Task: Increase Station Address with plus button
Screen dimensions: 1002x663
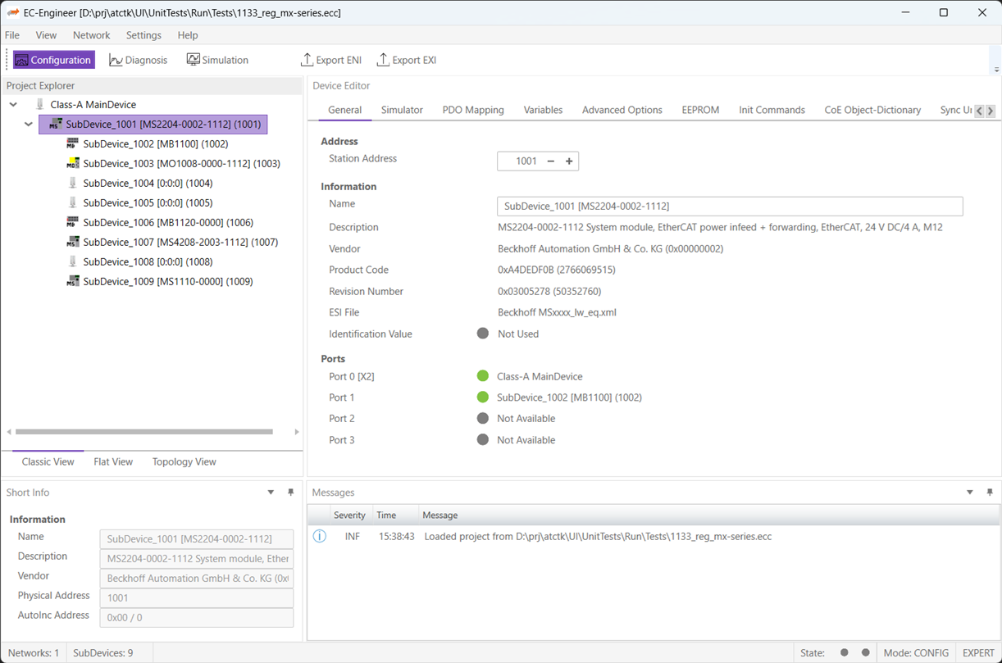Action: pos(569,161)
